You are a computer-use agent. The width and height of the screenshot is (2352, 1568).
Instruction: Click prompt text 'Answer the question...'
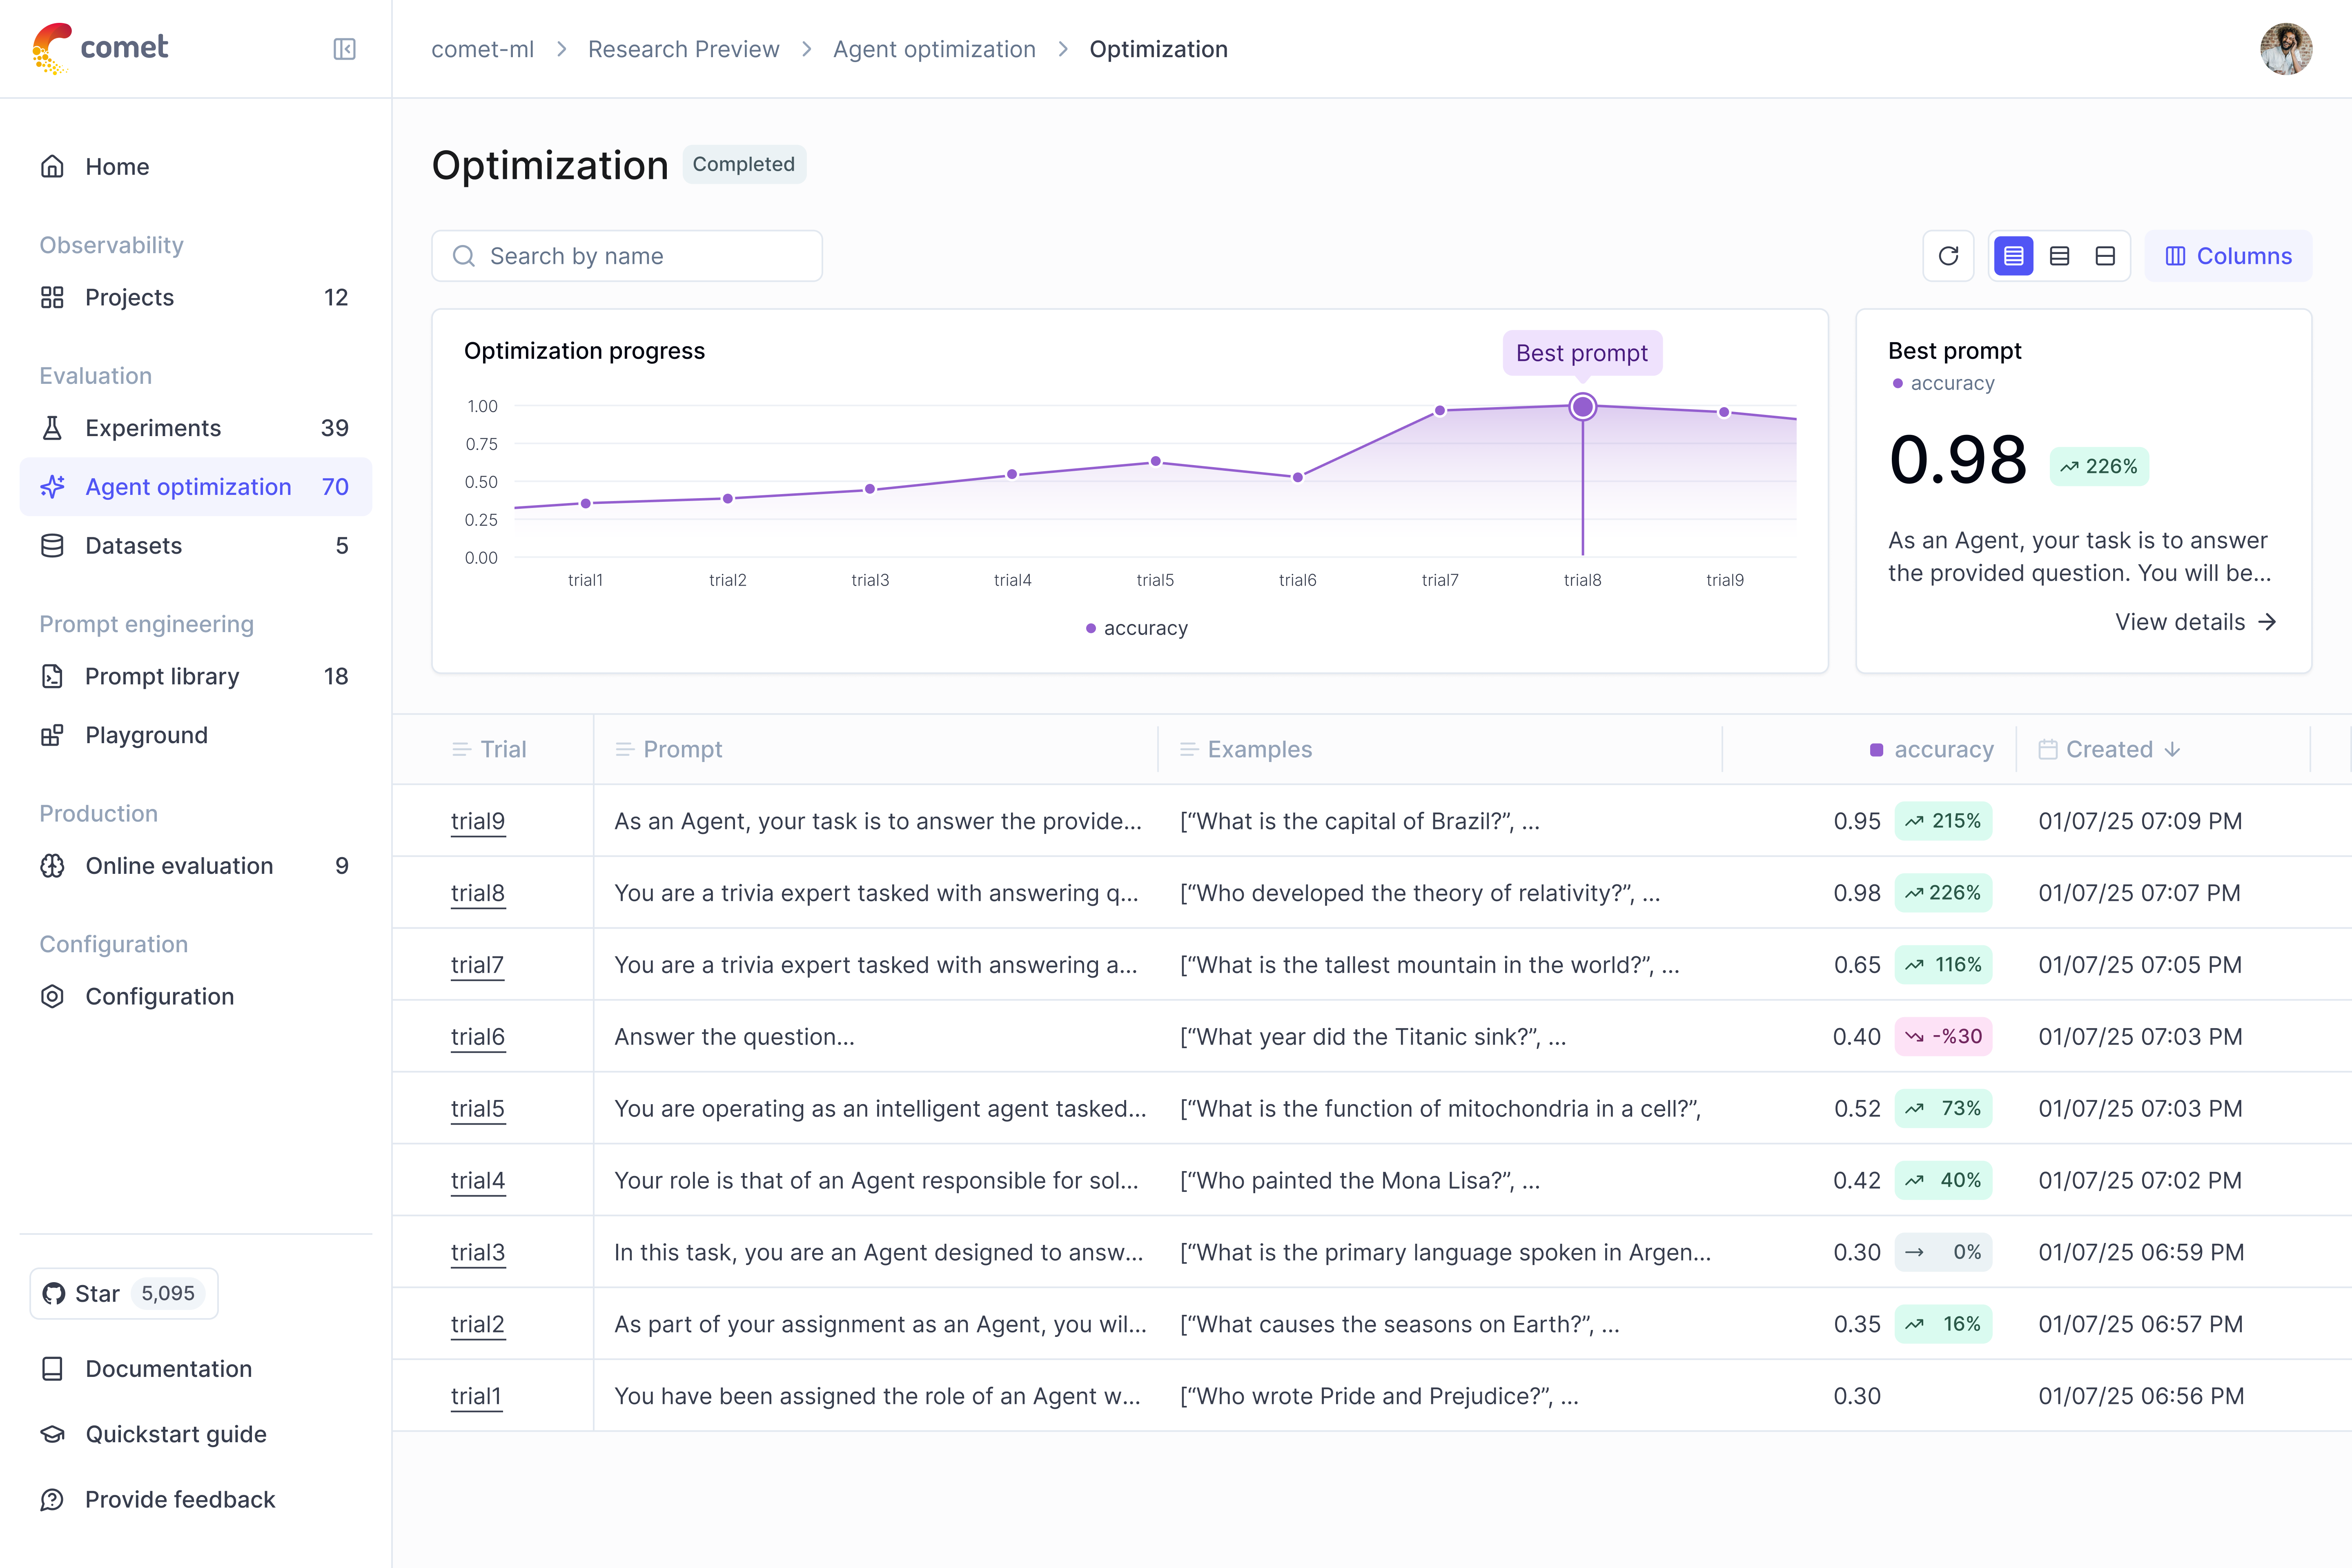[734, 1037]
